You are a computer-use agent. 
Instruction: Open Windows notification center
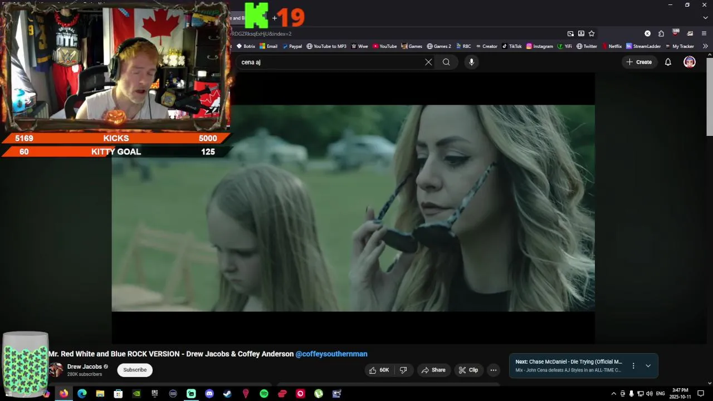(x=701, y=394)
